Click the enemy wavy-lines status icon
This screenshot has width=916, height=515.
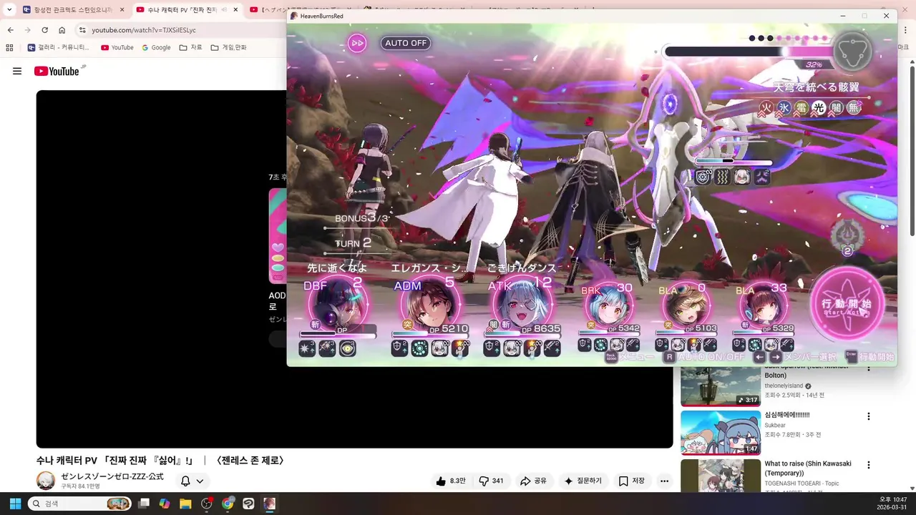click(x=723, y=177)
